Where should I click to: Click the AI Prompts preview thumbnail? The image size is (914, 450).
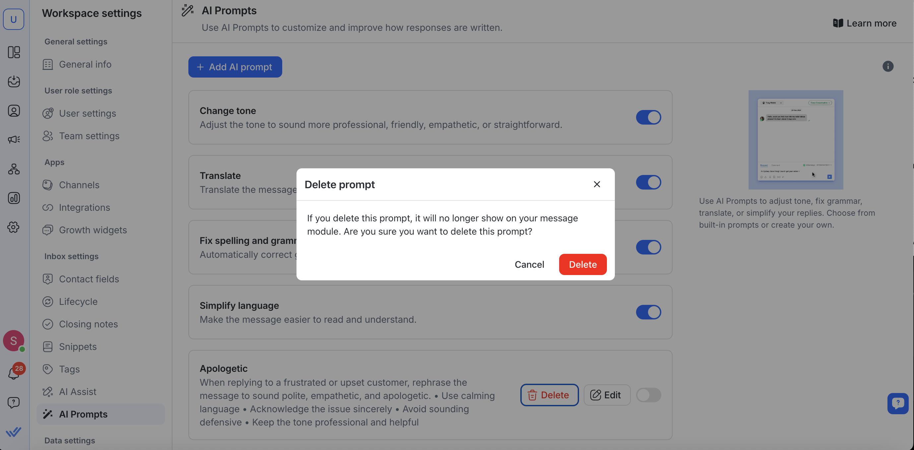pos(796,140)
